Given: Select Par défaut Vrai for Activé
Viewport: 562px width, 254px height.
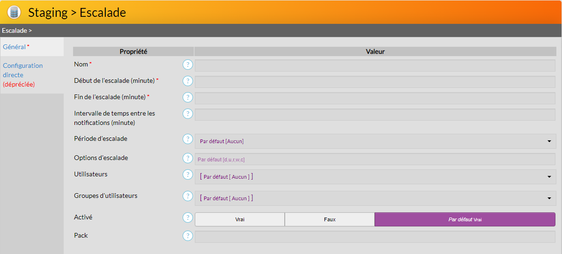Looking at the screenshot, I should (465, 219).
